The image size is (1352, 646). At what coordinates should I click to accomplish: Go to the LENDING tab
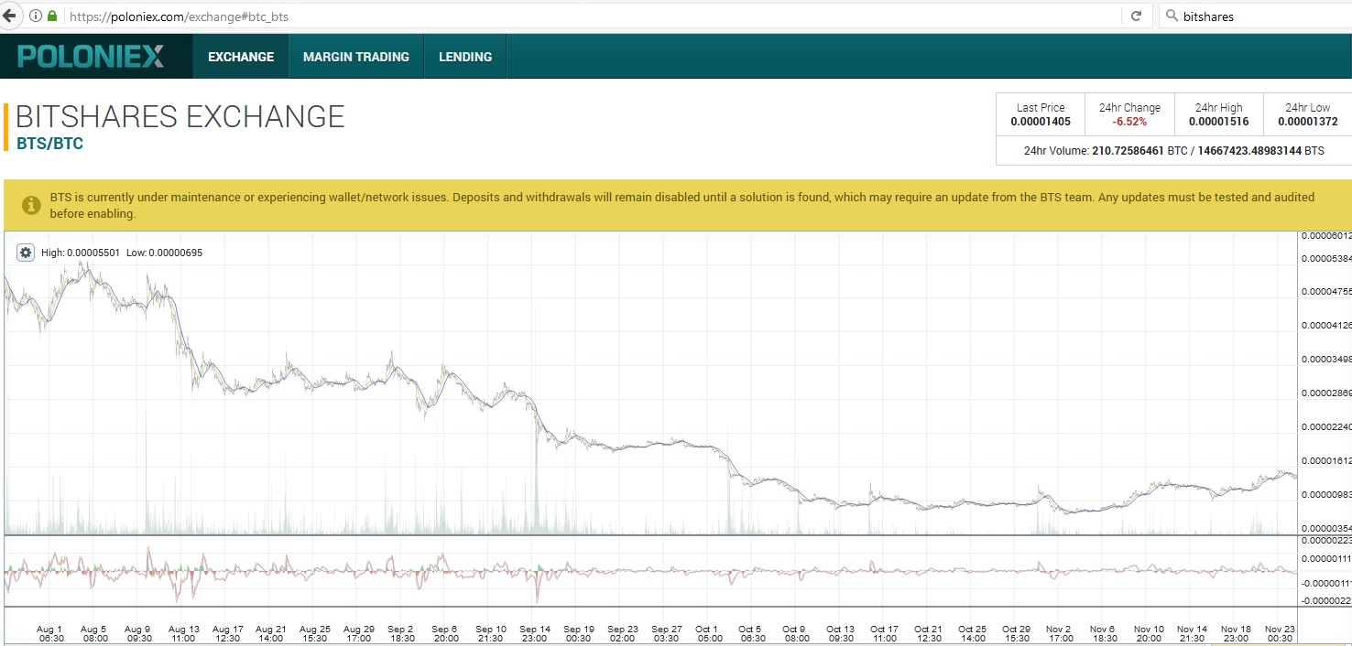point(465,57)
